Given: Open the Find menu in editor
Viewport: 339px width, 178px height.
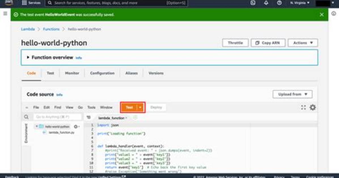Looking at the screenshot, I should point(58,107).
